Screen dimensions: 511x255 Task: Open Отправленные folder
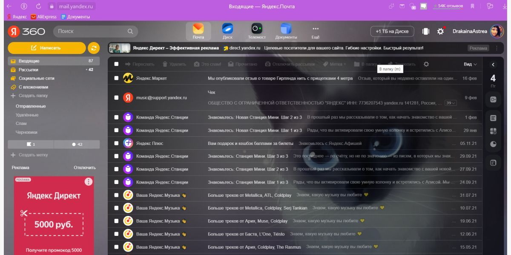pyautogui.click(x=31, y=106)
